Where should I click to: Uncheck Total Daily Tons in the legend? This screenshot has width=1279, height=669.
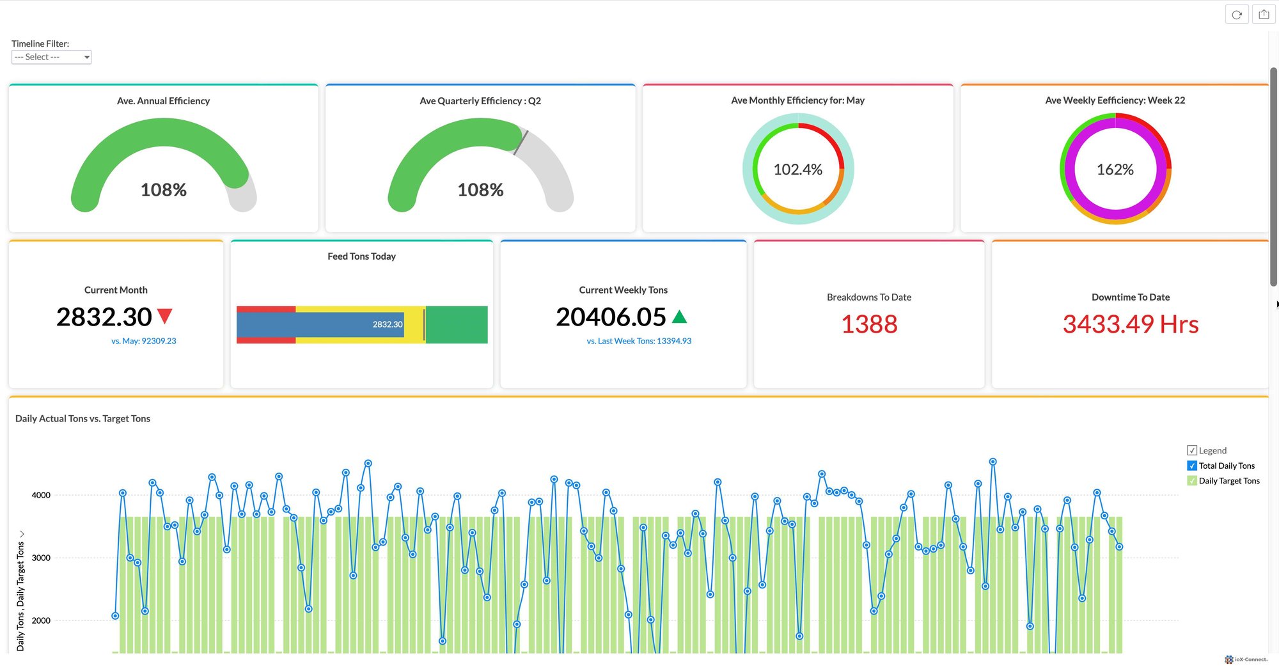point(1191,465)
